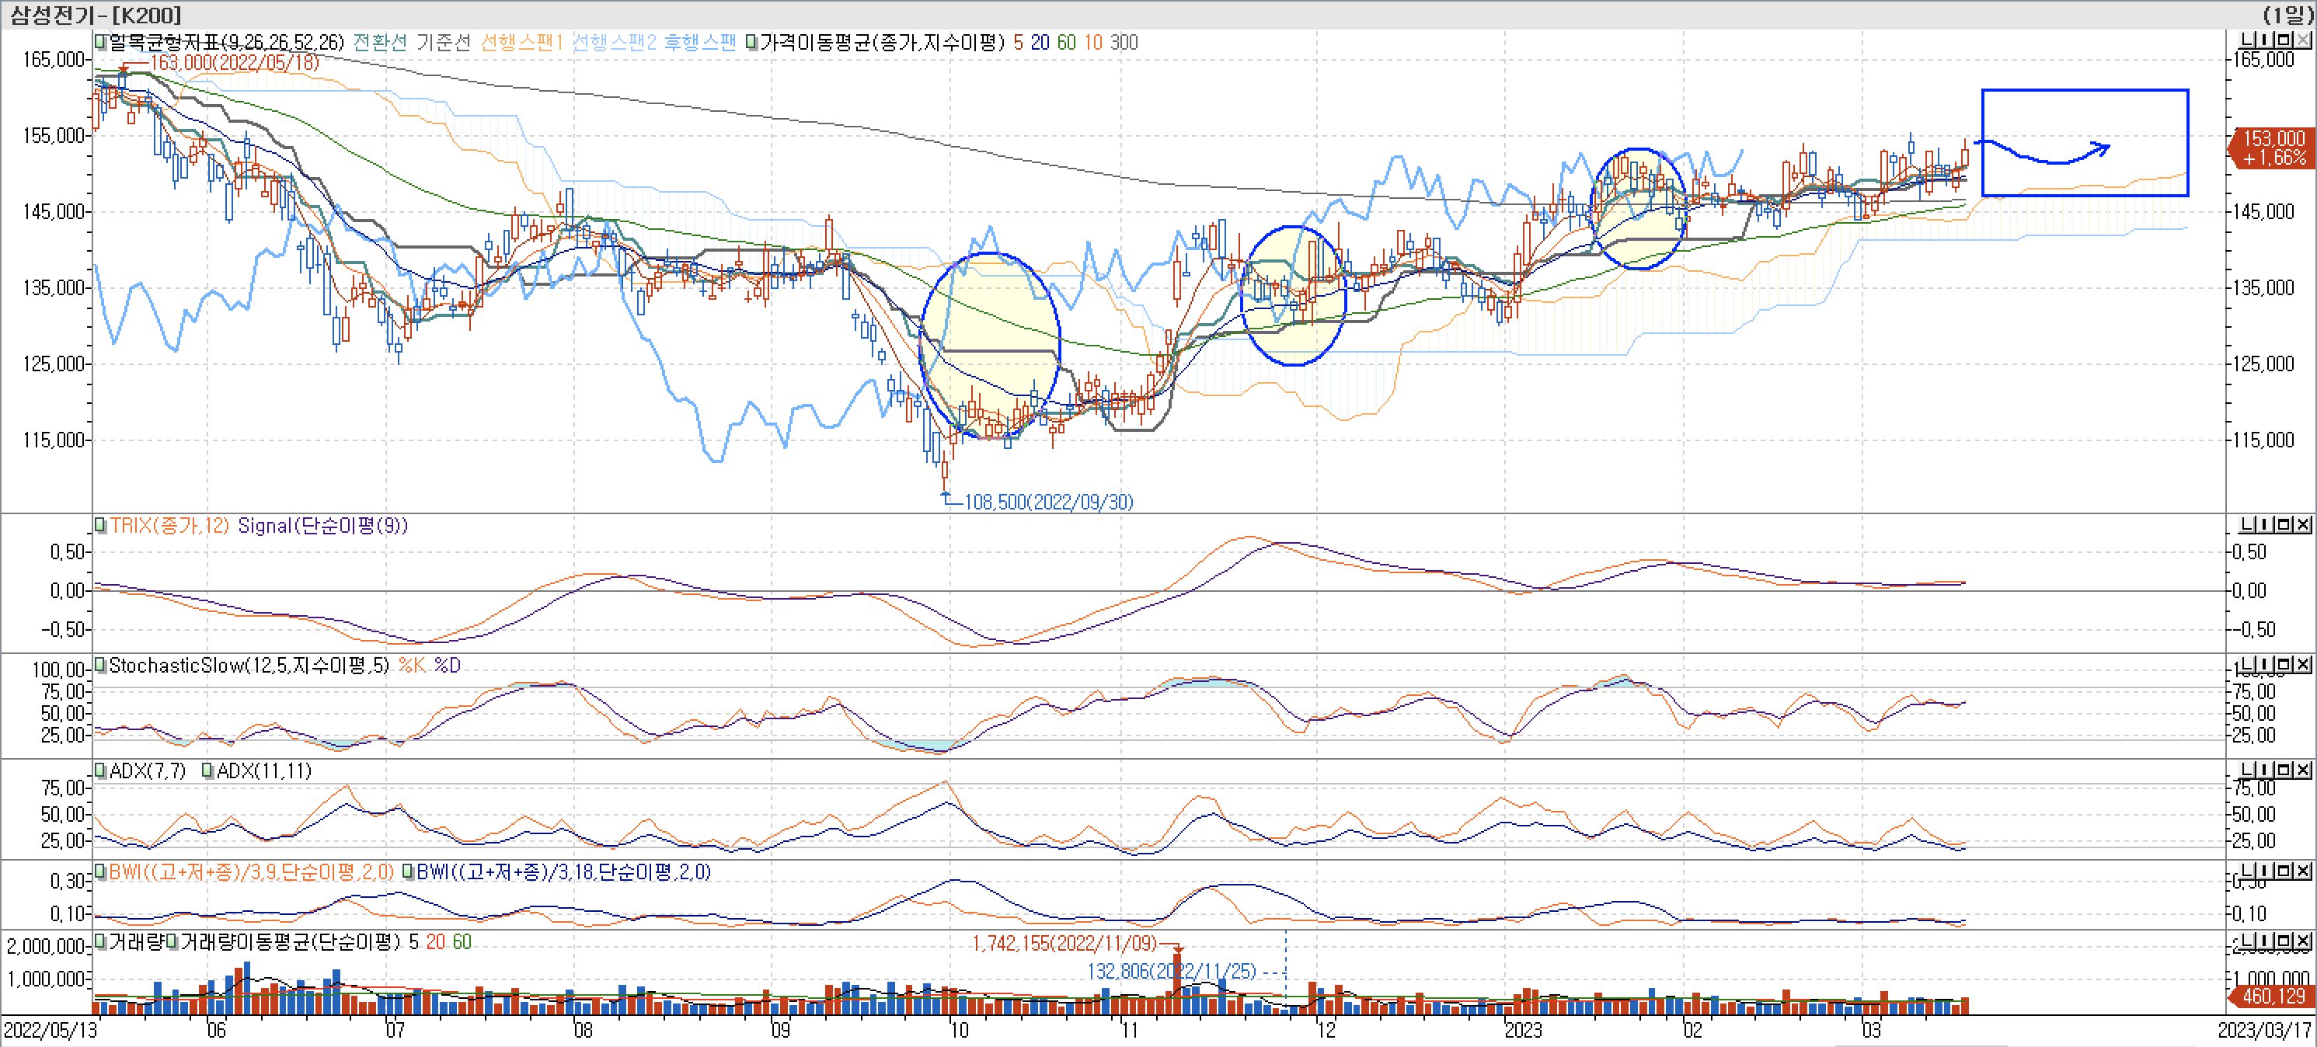
Task: Toggle the Ichimoku (일목균형표) indicator marker box
Action: coord(101,41)
